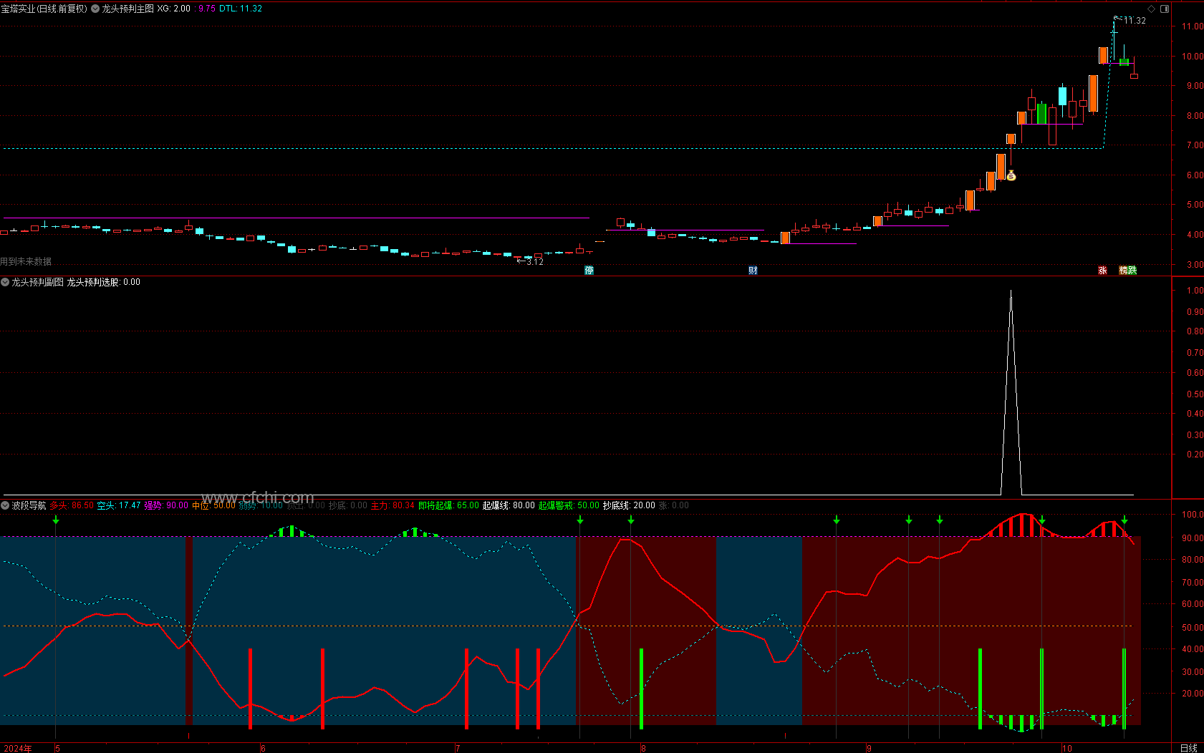
Task: Toggle the side panel layout icon
Action: click(x=1165, y=9)
